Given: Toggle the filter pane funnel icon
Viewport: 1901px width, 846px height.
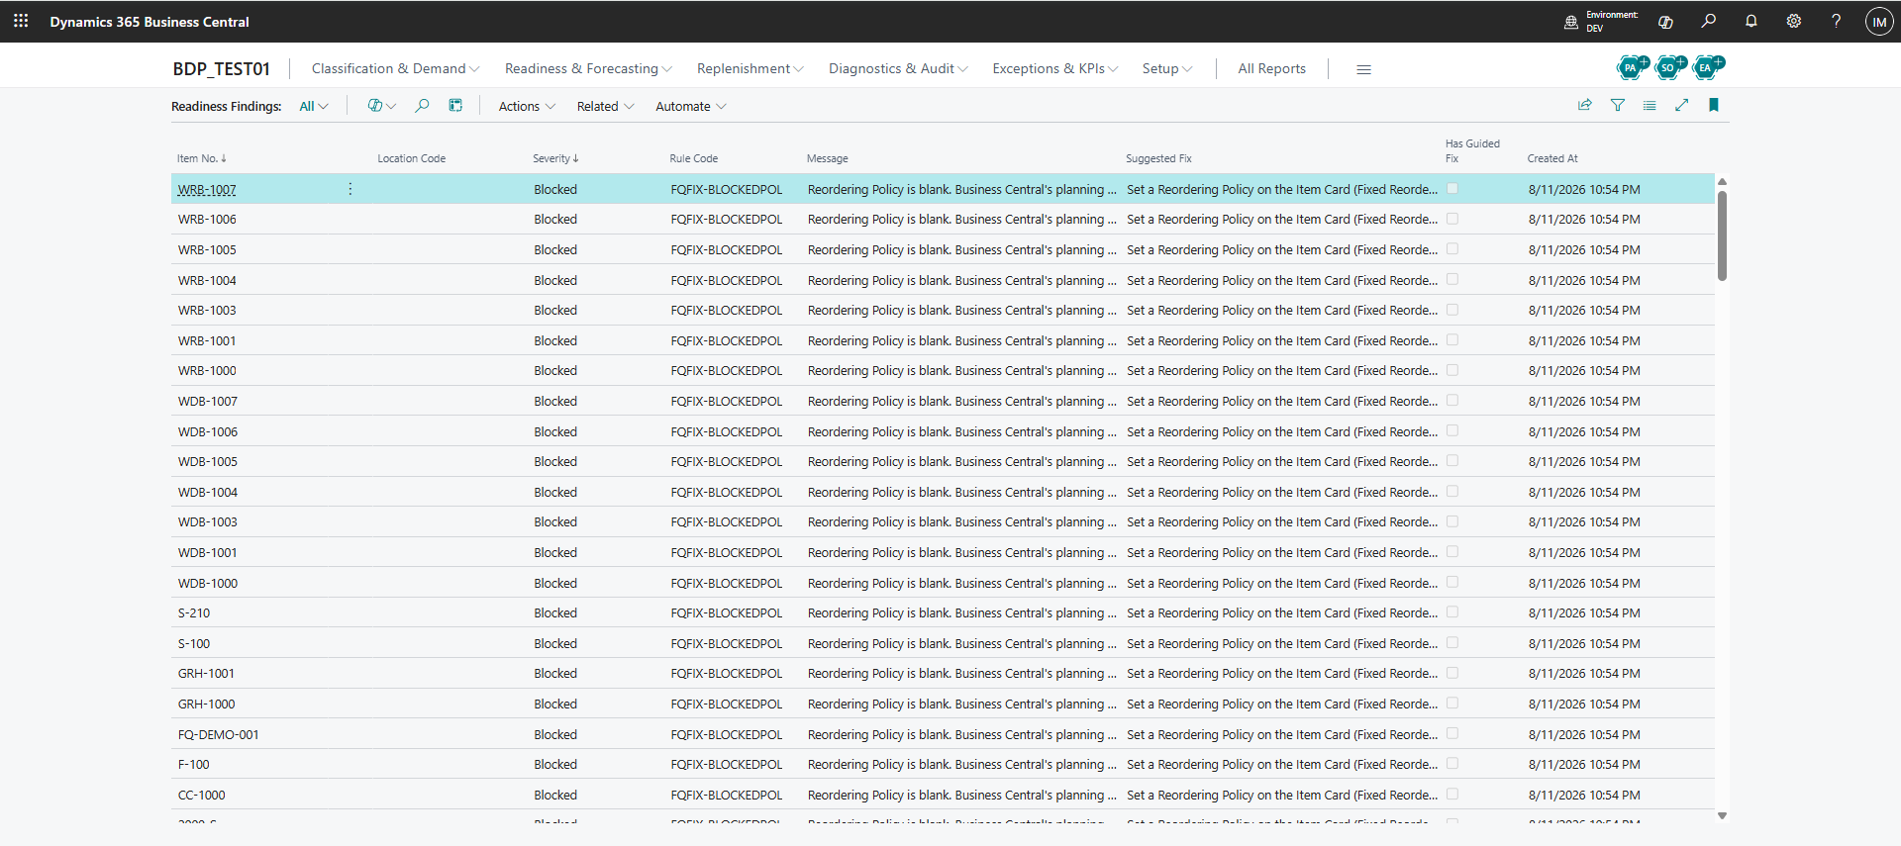Looking at the screenshot, I should click(x=1617, y=105).
